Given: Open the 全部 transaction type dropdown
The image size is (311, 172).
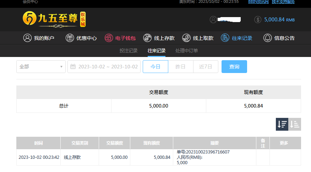Looking at the screenshot, I should click(x=41, y=67).
